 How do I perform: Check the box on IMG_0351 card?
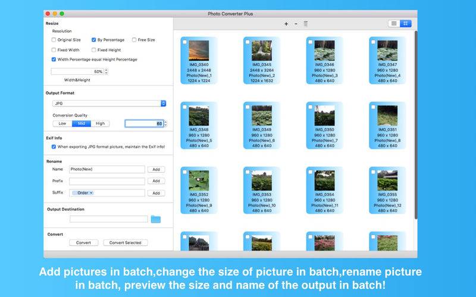[x=373, y=107]
